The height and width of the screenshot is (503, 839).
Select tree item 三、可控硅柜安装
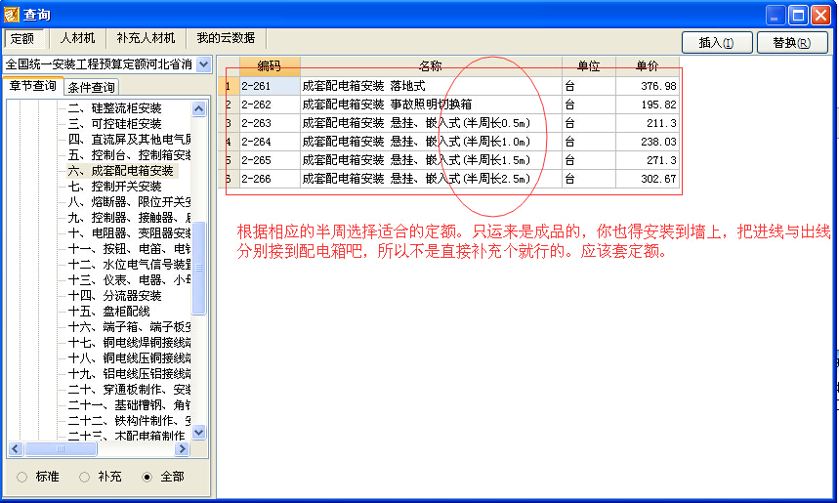114,124
